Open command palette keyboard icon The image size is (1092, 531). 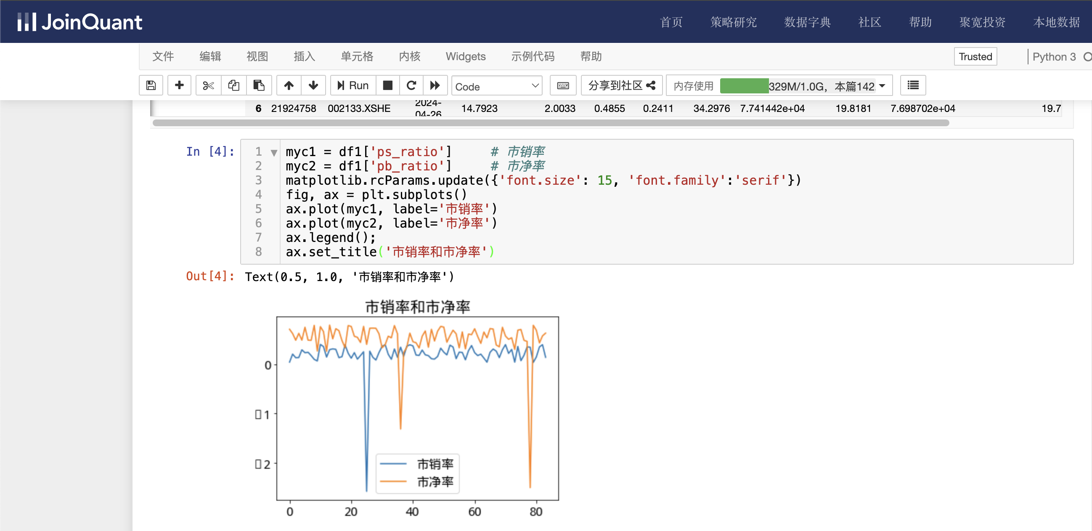pyautogui.click(x=562, y=86)
